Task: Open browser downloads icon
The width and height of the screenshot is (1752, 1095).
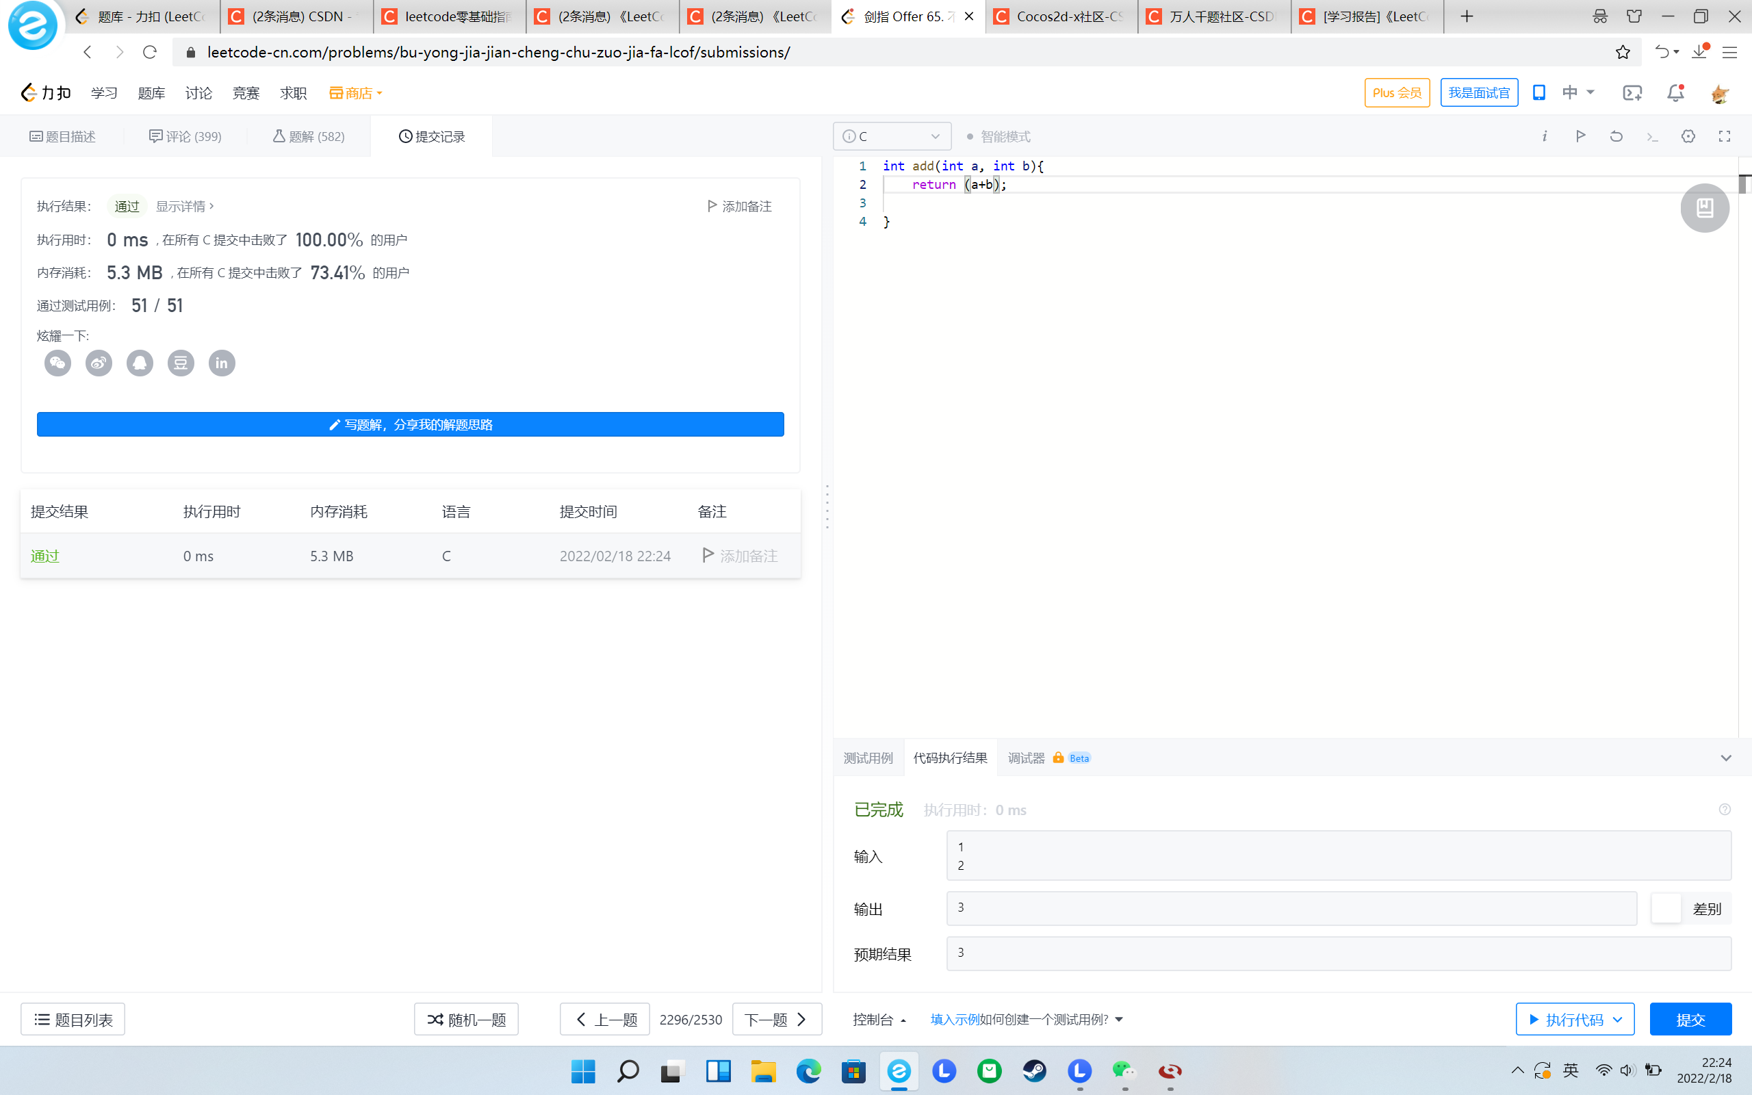Action: click(x=1700, y=52)
